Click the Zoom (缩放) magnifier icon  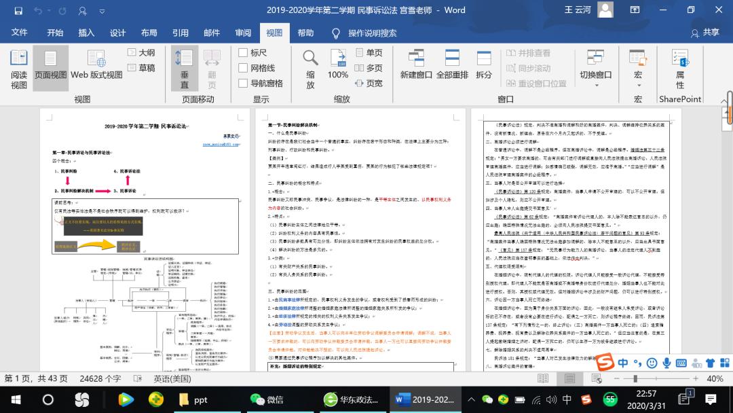click(310, 69)
